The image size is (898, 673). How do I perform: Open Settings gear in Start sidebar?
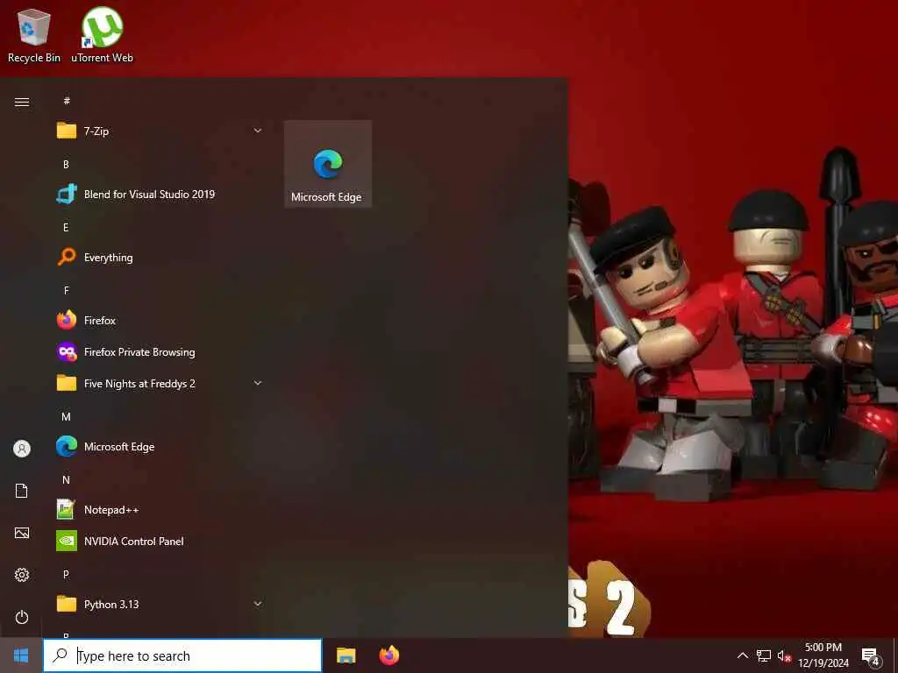point(22,575)
